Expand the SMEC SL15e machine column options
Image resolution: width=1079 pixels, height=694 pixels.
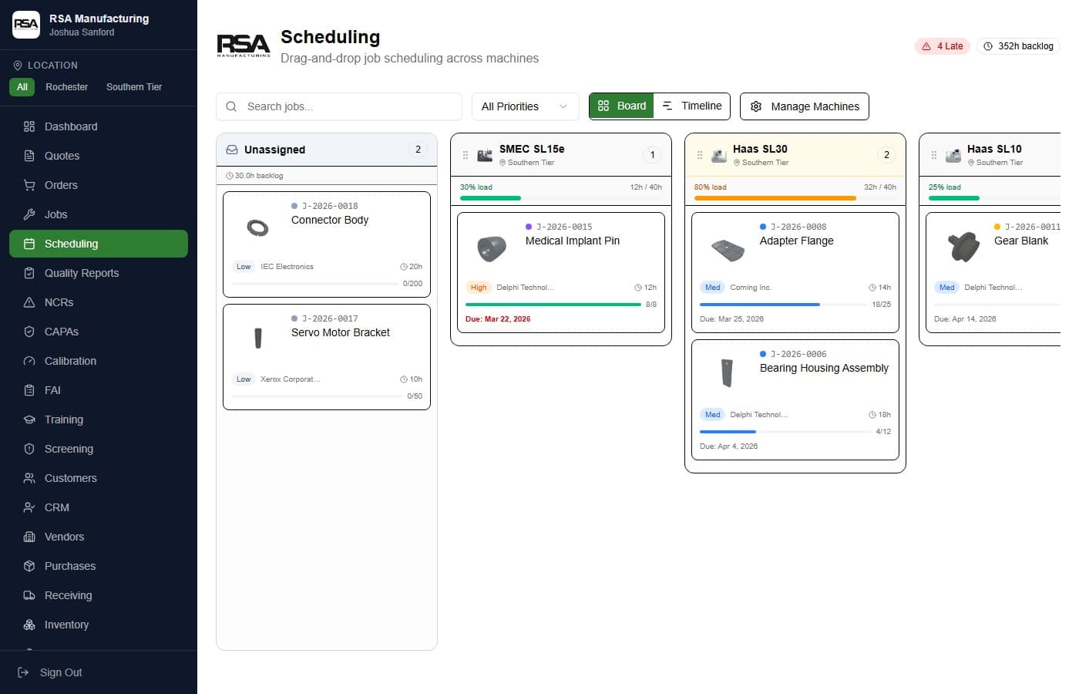click(x=466, y=154)
